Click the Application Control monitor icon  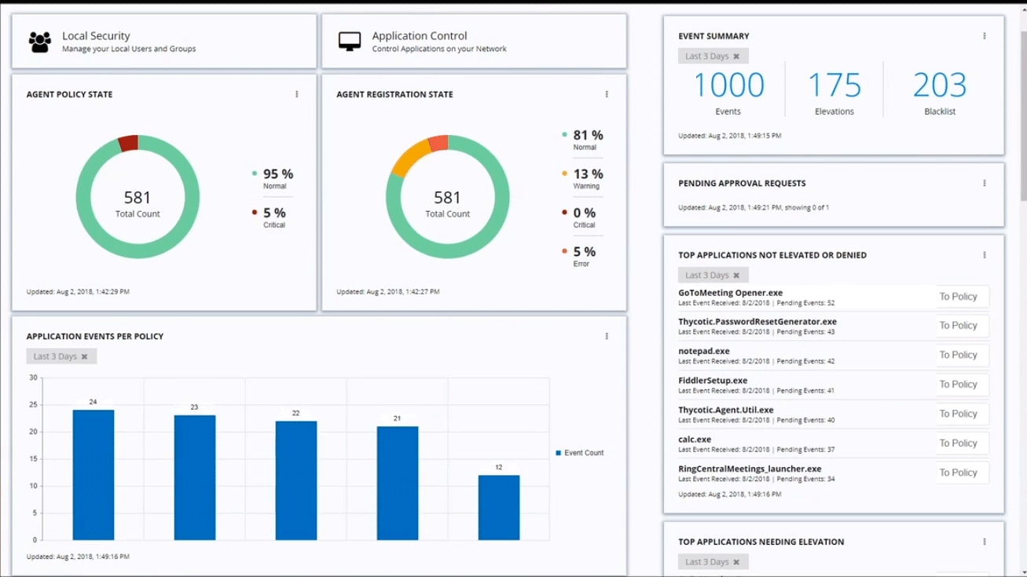(x=347, y=39)
